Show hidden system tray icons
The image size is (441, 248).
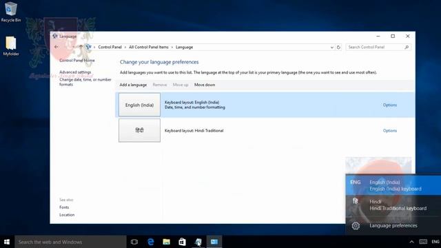[x=411, y=242]
